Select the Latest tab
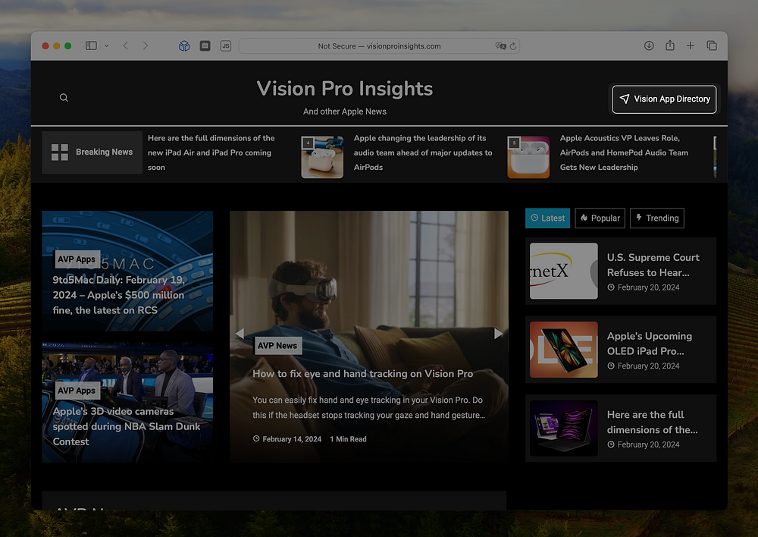The height and width of the screenshot is (537, 758). [x=548, y=218]
